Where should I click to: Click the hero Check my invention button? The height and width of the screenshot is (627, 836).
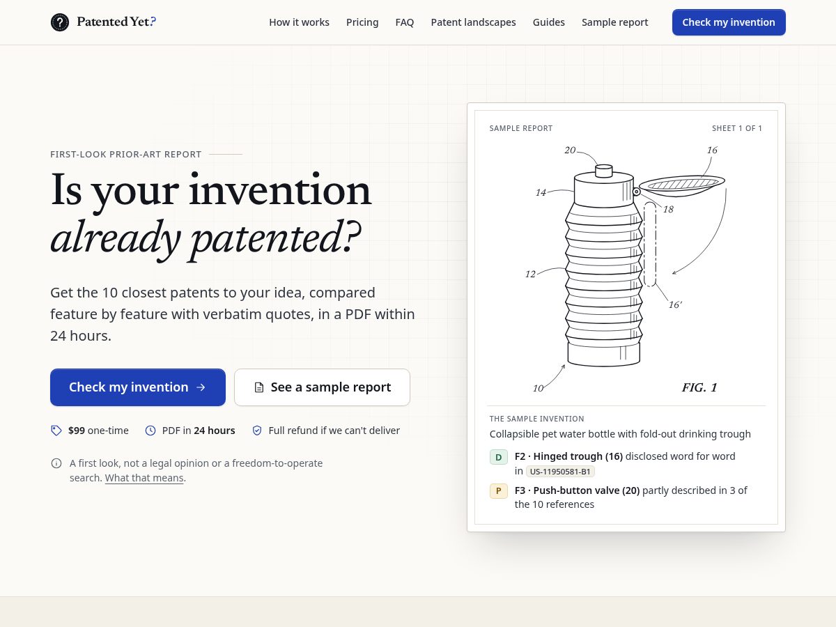(x=138, y=387)
